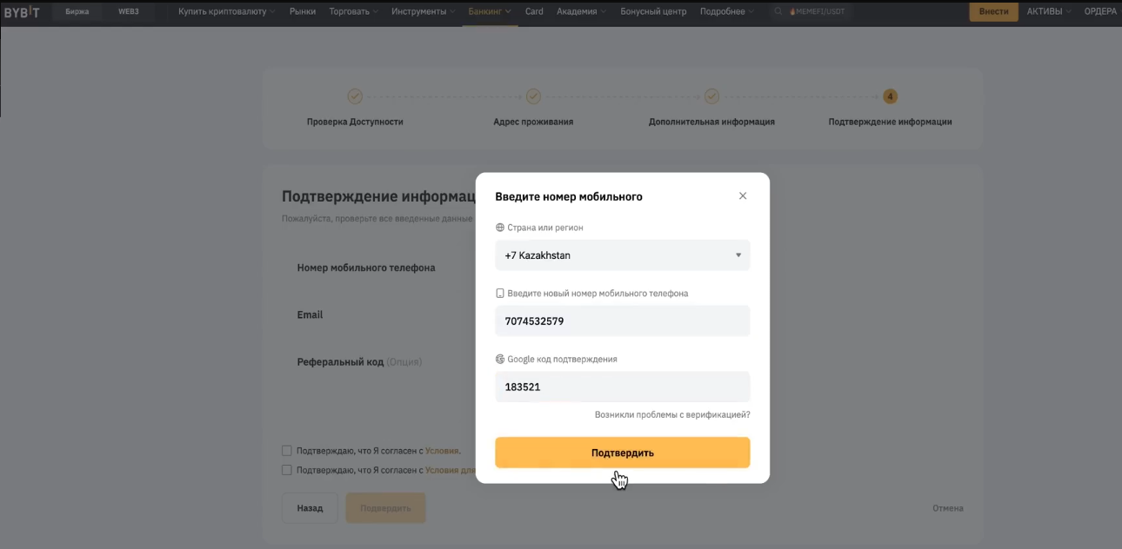Screen dimensions: 1122x549
Task: Click the Внести deposit button
Action: point(993,12)
